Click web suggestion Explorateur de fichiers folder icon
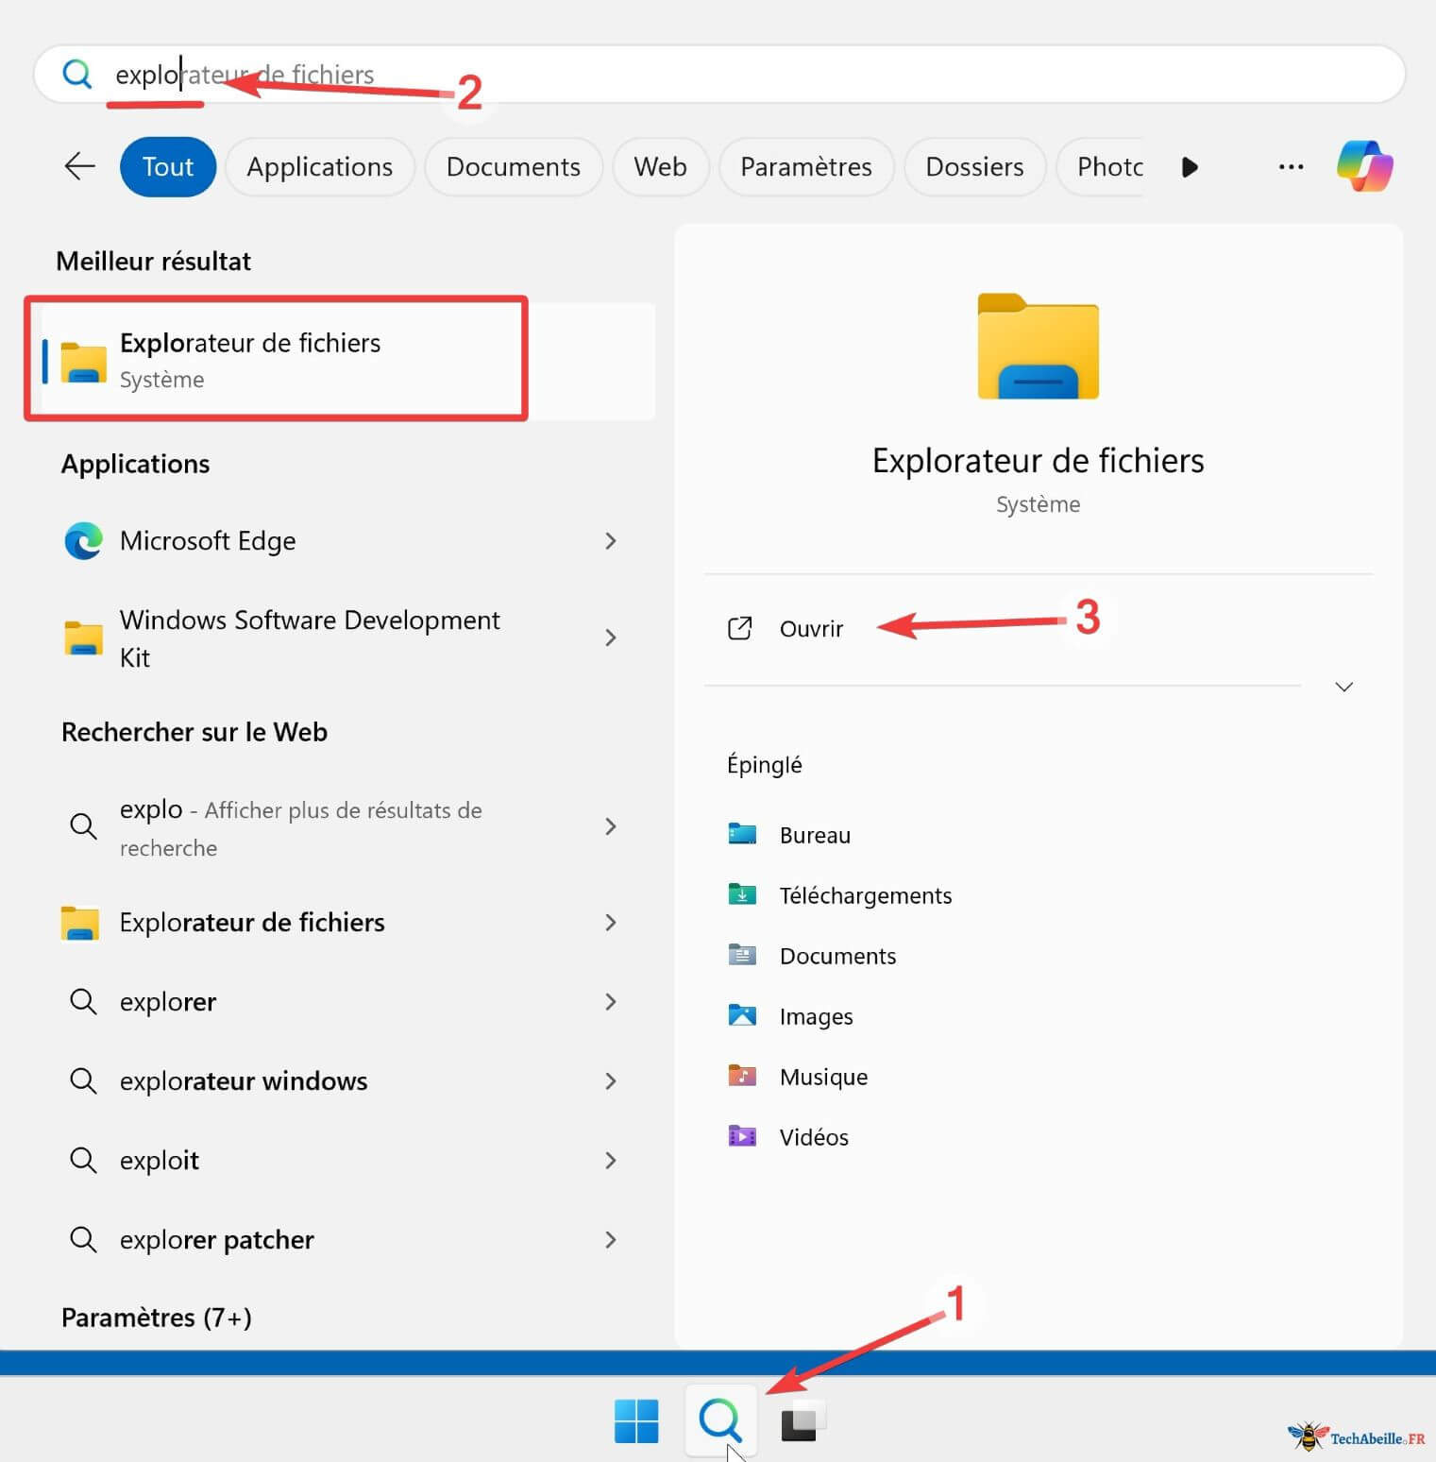1436x1462 pixels. [80, 923]
